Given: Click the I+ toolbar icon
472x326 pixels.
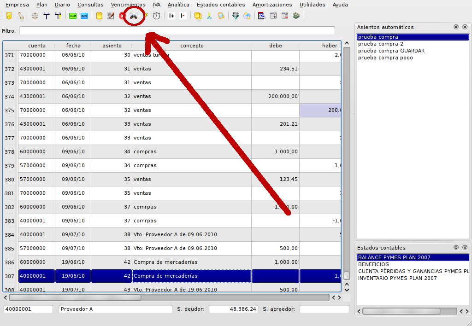Looking at the screenshot, I should (x=171, y=16).
